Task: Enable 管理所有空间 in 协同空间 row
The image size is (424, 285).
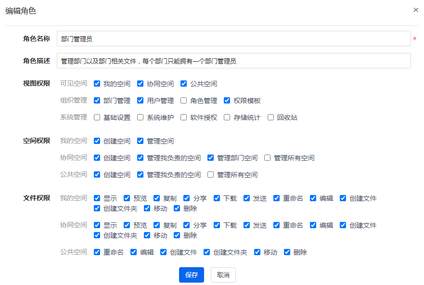Action: [267, 157]
